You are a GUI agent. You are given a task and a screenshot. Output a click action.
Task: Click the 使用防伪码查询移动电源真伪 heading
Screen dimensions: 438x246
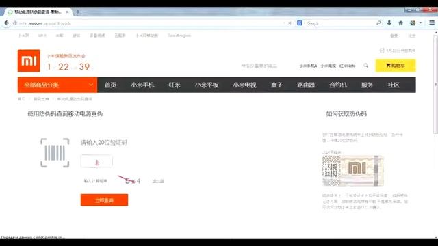tap(65, 114)
